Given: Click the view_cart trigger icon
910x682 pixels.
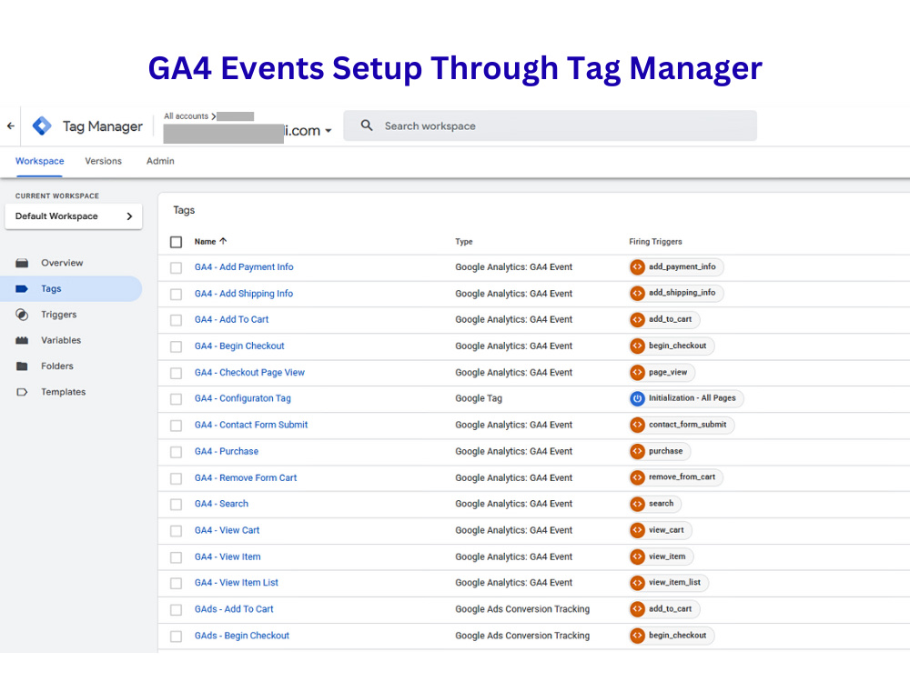Looking at the screenshot, I should click(x=637, y=530).
